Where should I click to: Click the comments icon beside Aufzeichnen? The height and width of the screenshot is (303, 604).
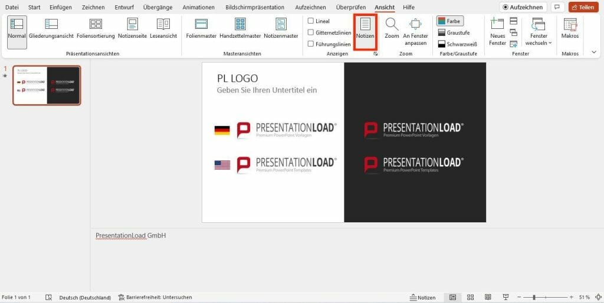coord(557,7)
